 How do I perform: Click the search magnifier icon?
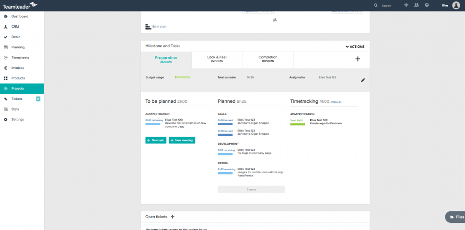[376, 5]
